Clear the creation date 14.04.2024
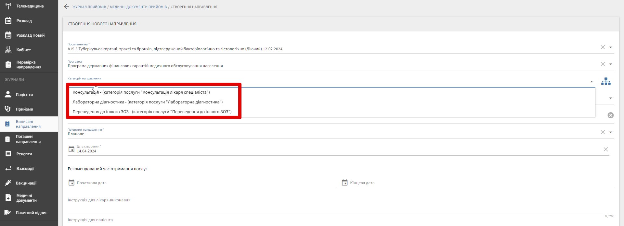The width and height of the screenshot is (624, 226). (605, 149)
